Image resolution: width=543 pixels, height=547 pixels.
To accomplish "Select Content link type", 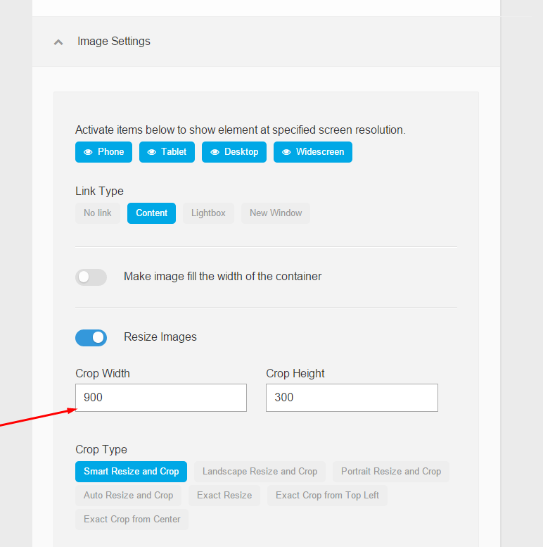I will tap(152, 213).
